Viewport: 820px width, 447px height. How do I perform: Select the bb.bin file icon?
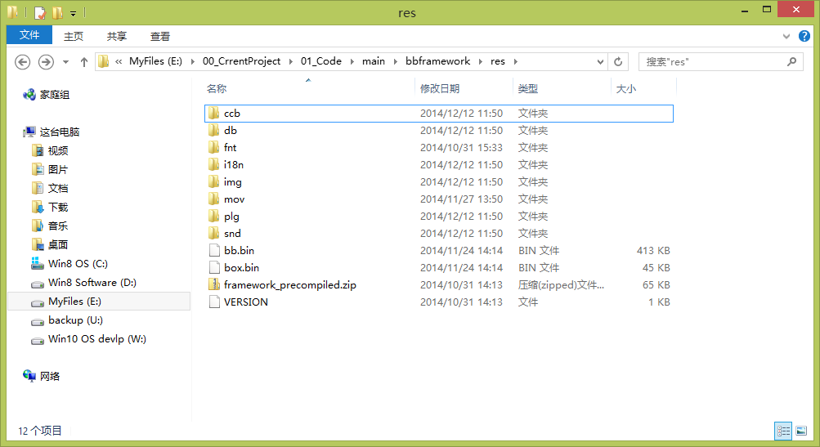pos(214,250)
